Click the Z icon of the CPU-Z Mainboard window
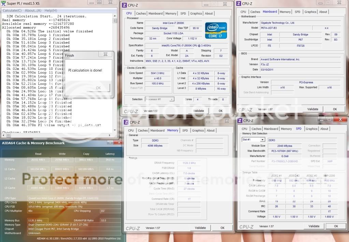Screen dimensions: 349x242 pos(238,3)
